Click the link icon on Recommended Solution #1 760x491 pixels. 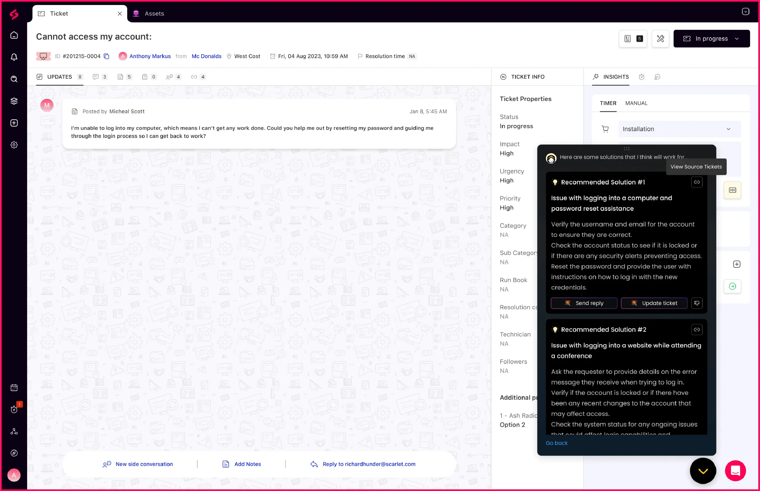697,182
